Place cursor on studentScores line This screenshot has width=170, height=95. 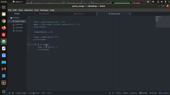43,32
